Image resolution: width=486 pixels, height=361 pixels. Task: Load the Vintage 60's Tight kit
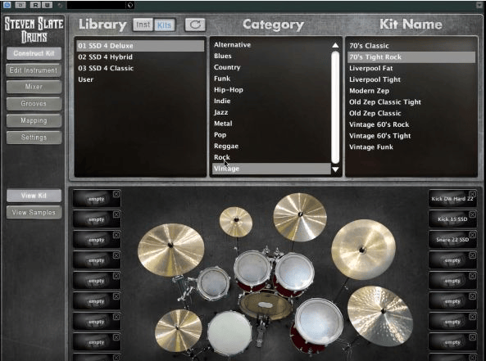[411, 136]
